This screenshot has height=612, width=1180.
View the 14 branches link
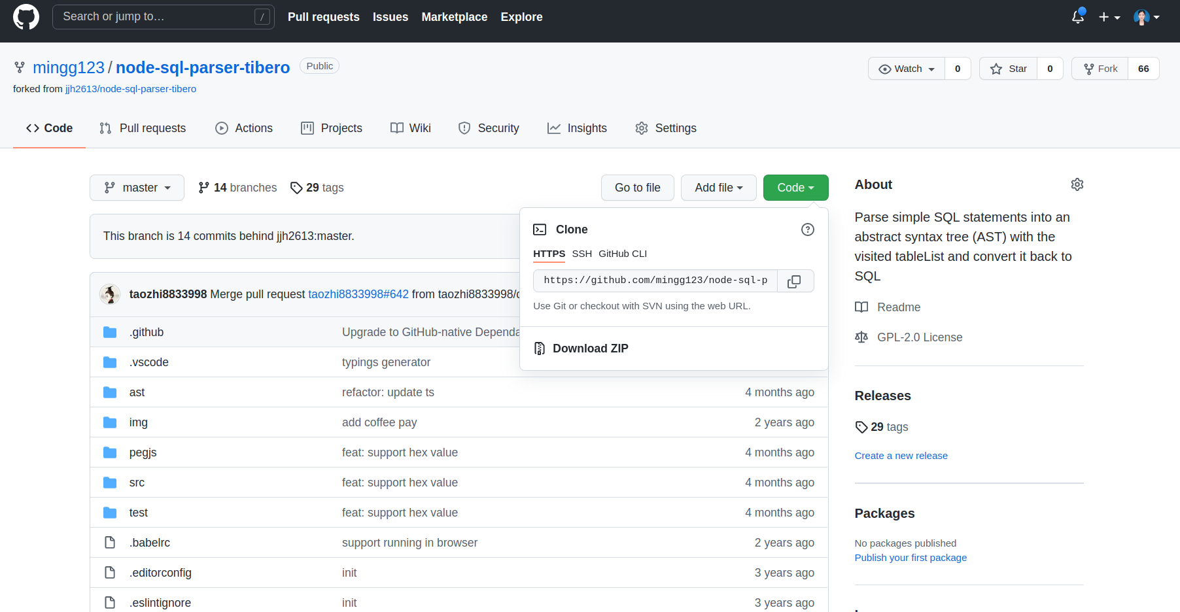click(237, 188)
